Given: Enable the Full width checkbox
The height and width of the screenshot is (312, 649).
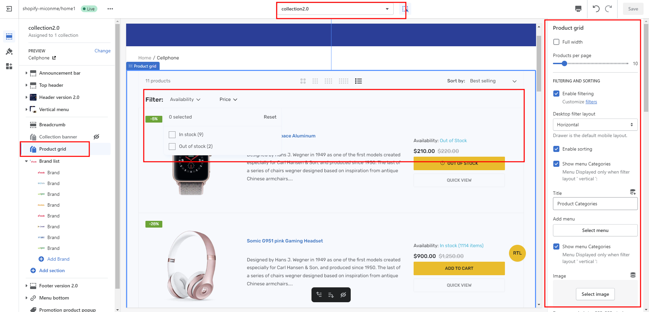Looking at the screenshot, I should coord(556,42).
